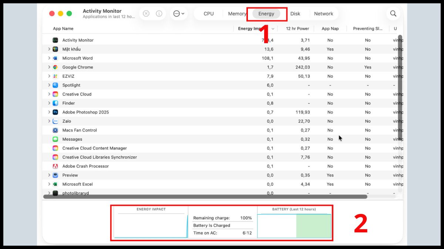This screenshot has height=249, width=444.
Task: Expand the Microsoft Excel row
Action: (49, 184)
